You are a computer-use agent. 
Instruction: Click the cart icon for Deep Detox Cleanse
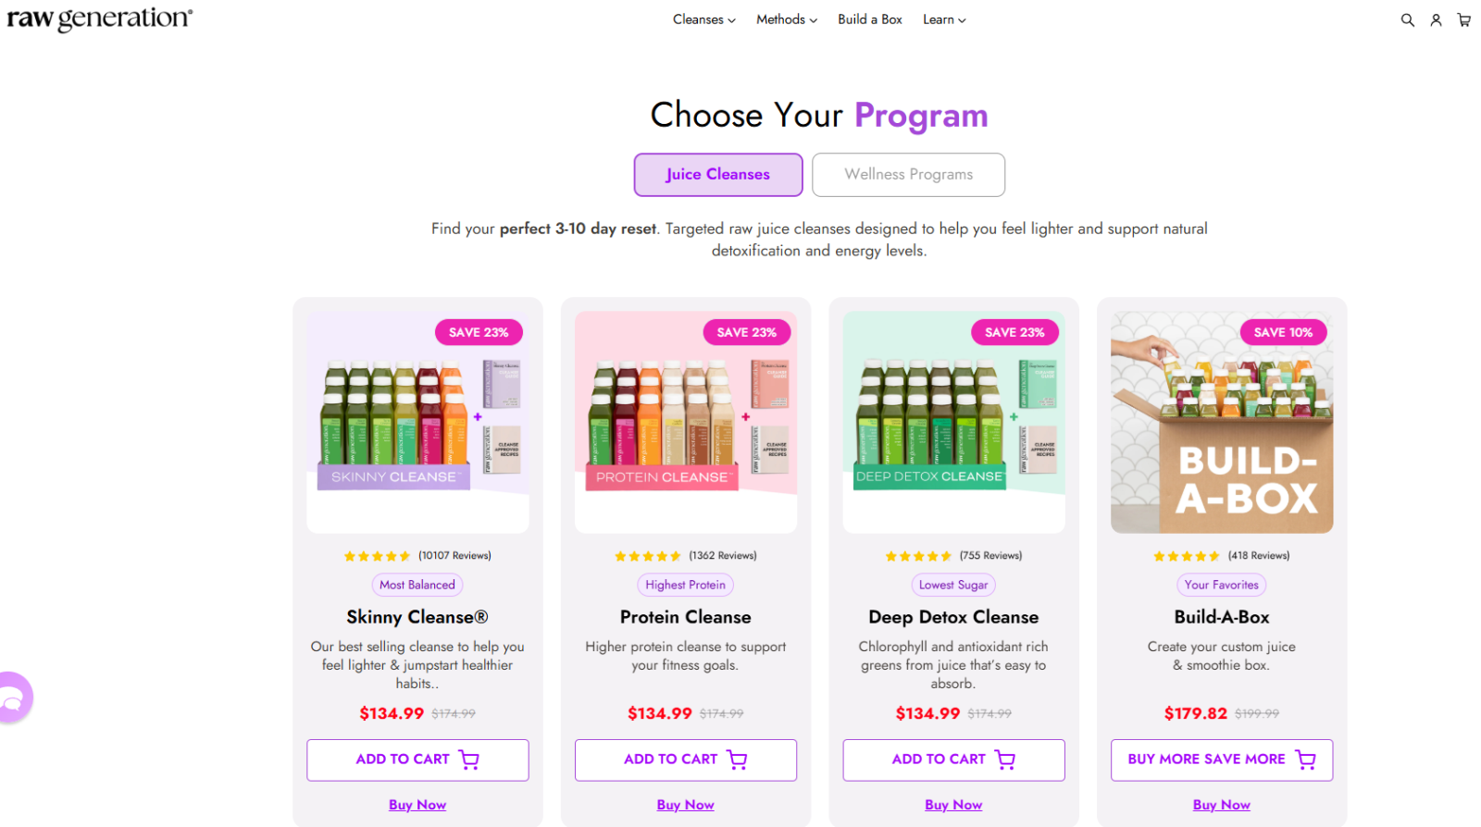[1006, 759]
